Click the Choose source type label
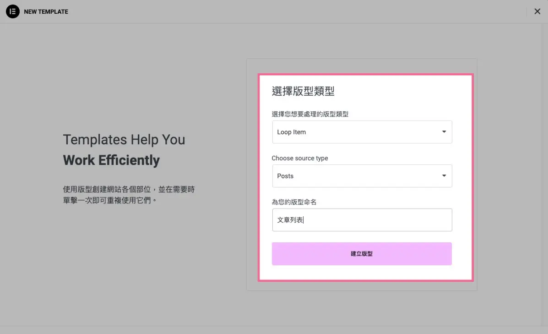The width and height of the screenshot is (548, 334). 300,158
